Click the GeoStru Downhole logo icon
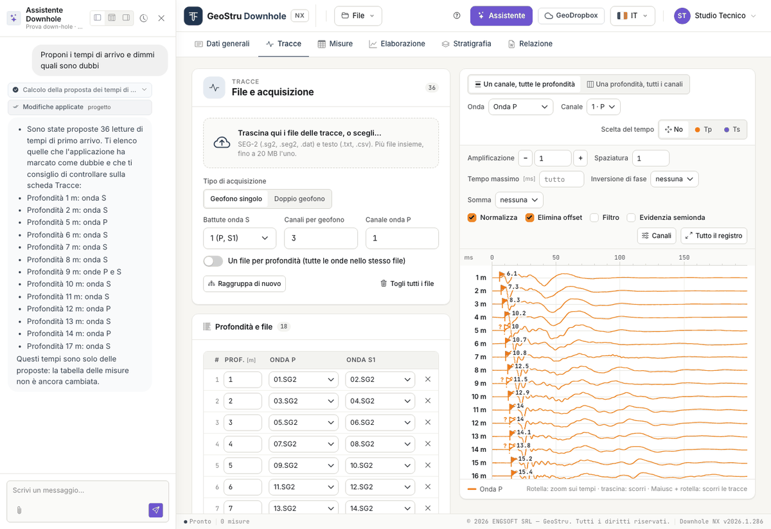 coord(193,15)
